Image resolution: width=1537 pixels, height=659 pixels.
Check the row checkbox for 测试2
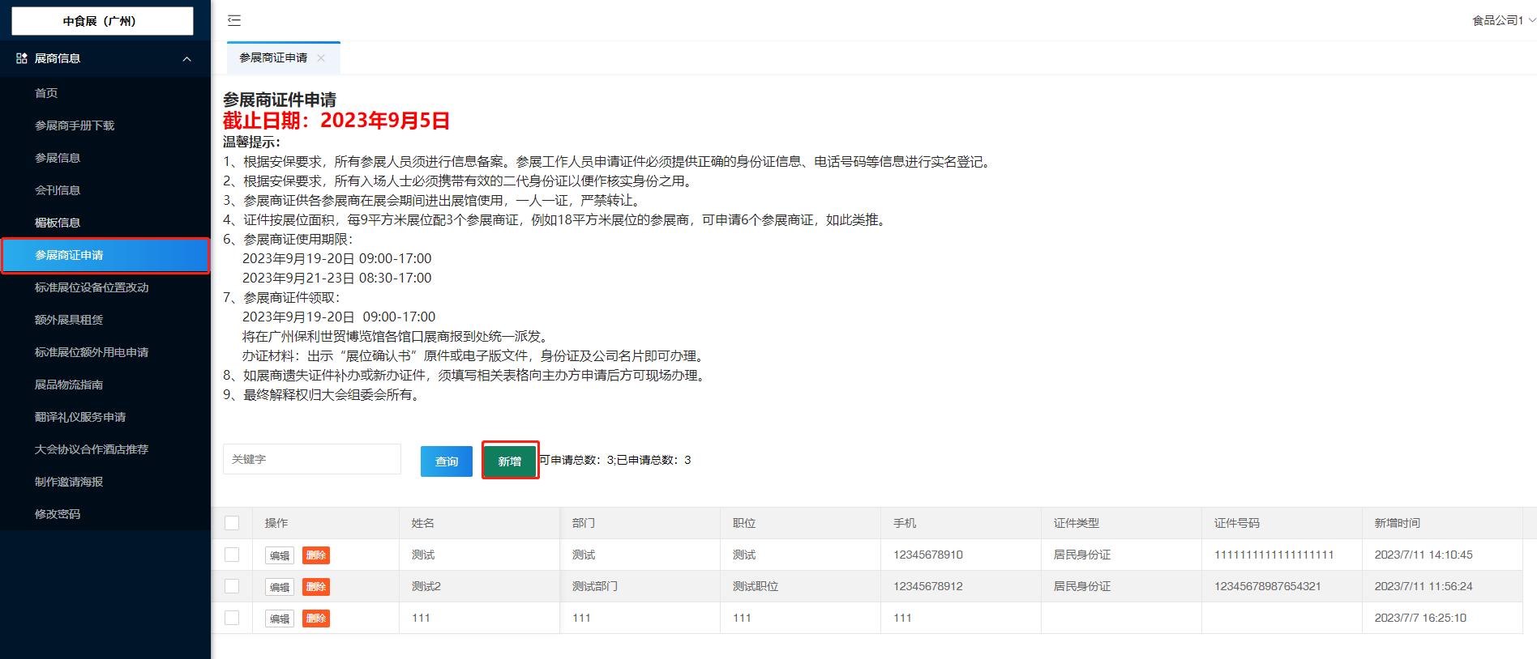[232, 586]
